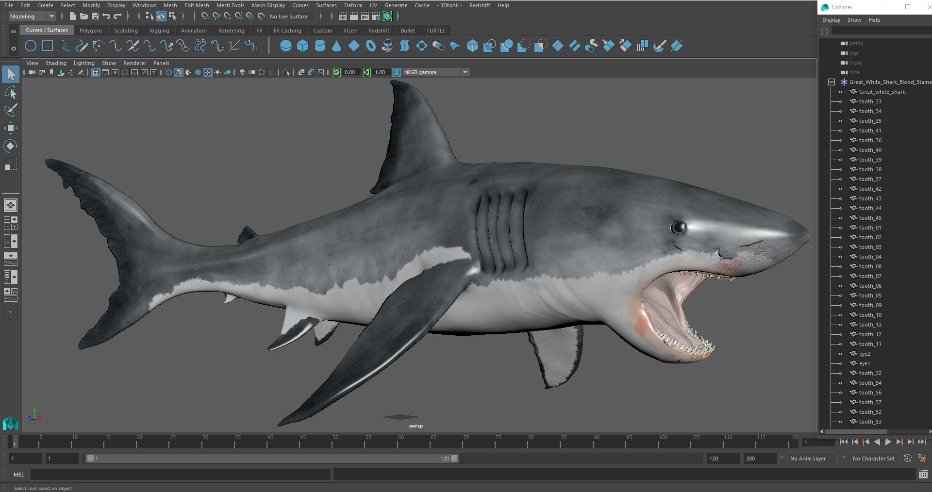Select eye2 in the Outliner
This screenshot has height=492, width=932.
coord(865,354)
